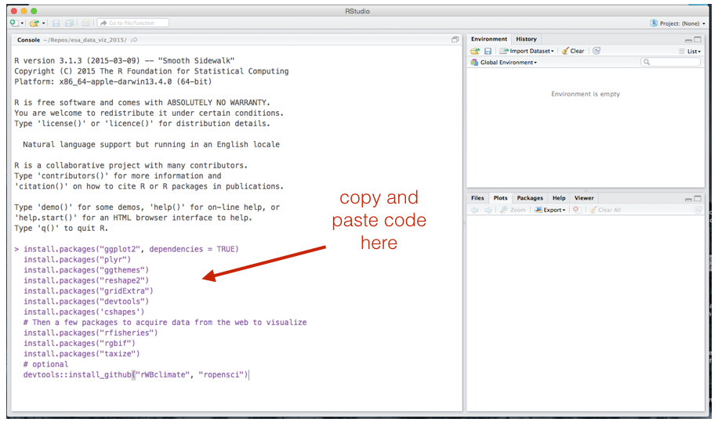Refresh the Environment pane
Viewport: 718px width, 422px height.
pyautogui.click(x=597, y=51)
